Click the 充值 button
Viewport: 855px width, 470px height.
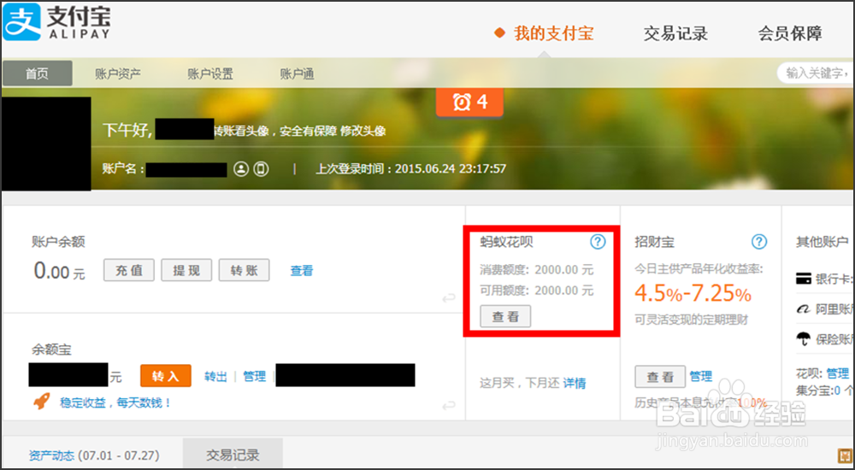129,270
